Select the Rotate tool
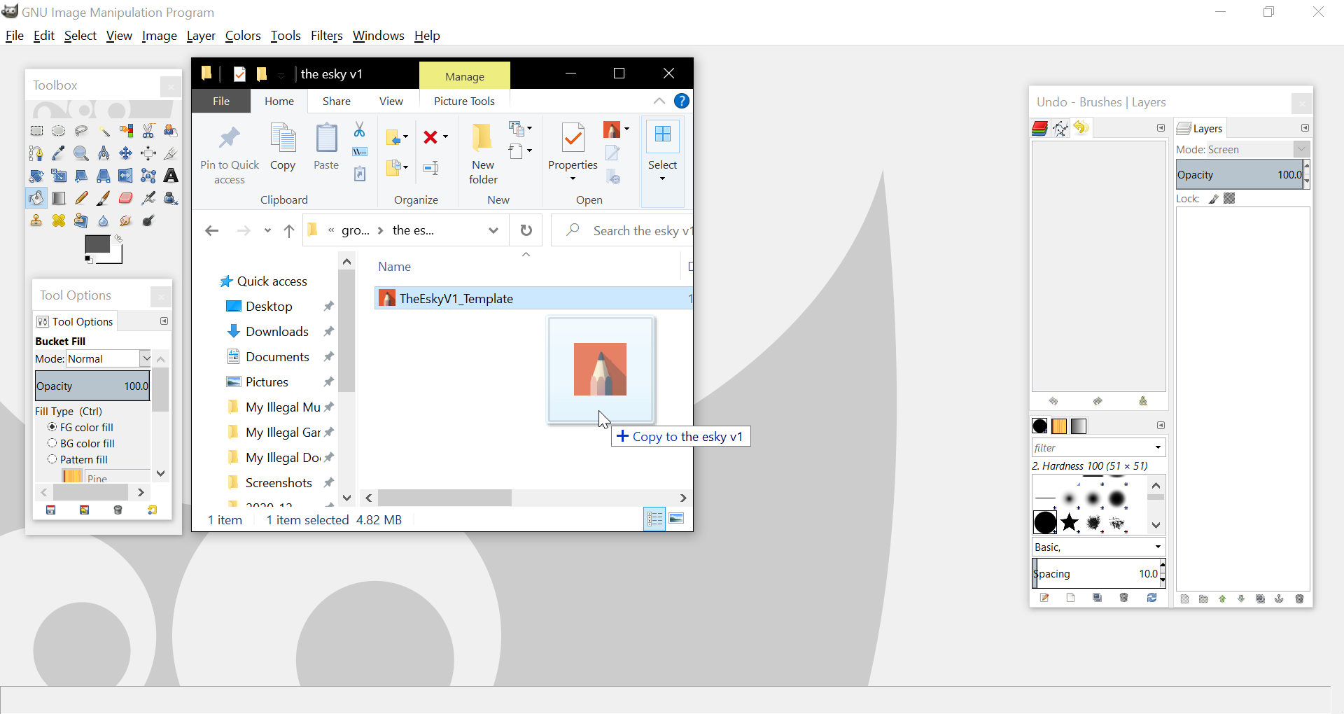Image resolution: width=1344 pixels, height=714 pixels. (x=36, y=176)
